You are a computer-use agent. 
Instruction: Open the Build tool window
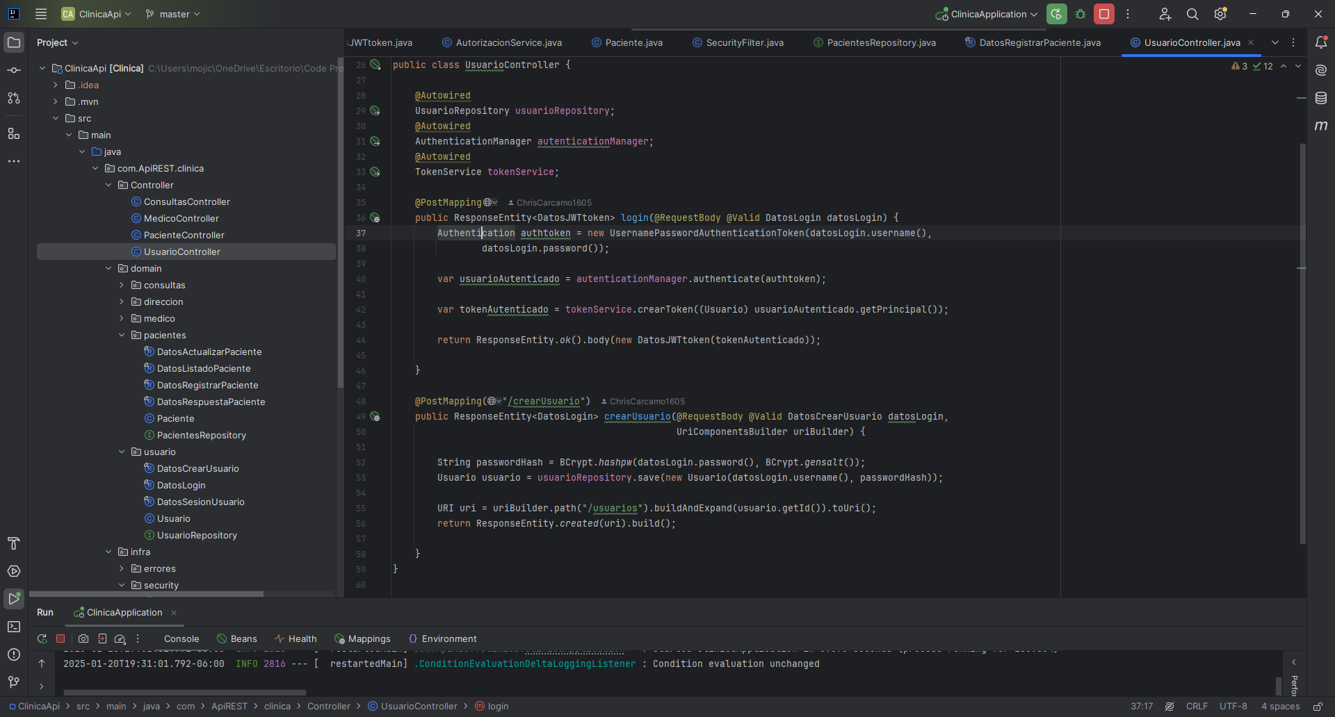tap(14, 543)
